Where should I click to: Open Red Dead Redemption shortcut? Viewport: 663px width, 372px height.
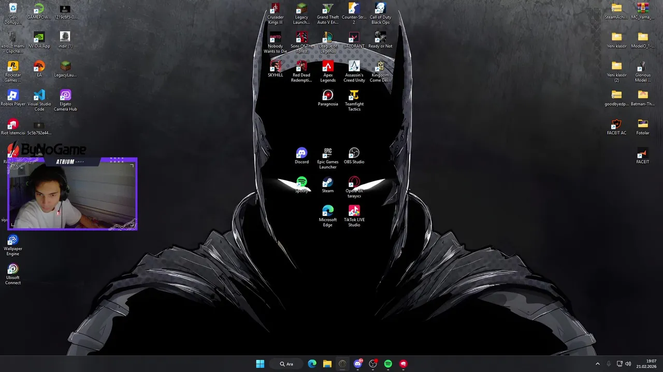point(301,71)
